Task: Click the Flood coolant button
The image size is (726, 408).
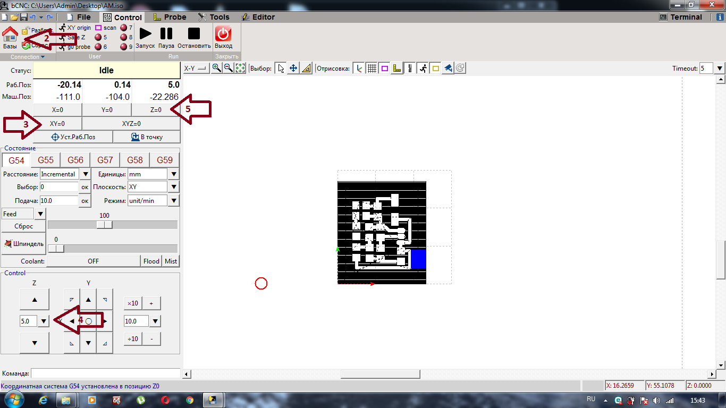Action: click(151, 261)
